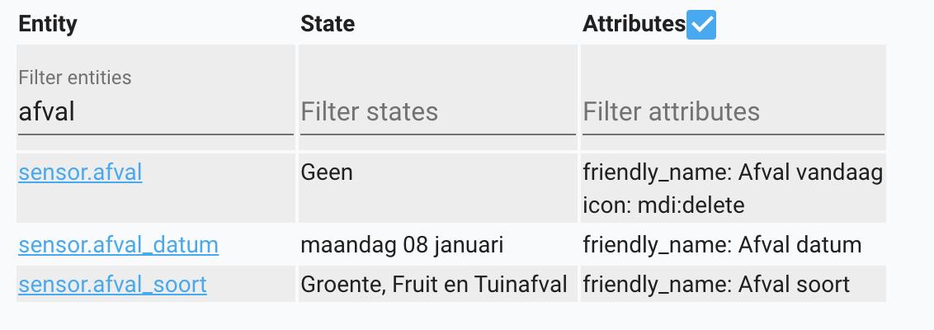934x330 pixels.
Task: Click the 'friendly_name: Afval soort' attribute
Action: pos(716,285)
